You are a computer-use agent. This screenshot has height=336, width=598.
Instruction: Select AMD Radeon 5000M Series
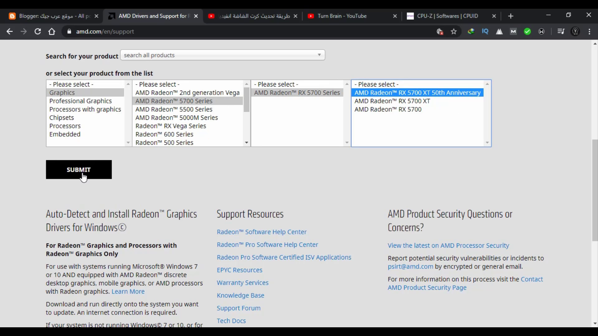click(x=188, y=118)
